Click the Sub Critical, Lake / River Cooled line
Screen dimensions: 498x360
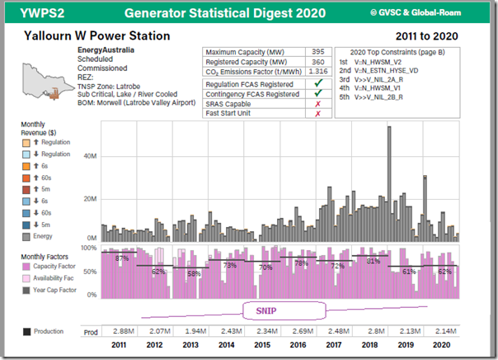point(127,94)
